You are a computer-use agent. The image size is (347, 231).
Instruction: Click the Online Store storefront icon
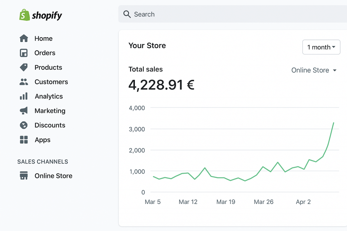tap(24, 176)
